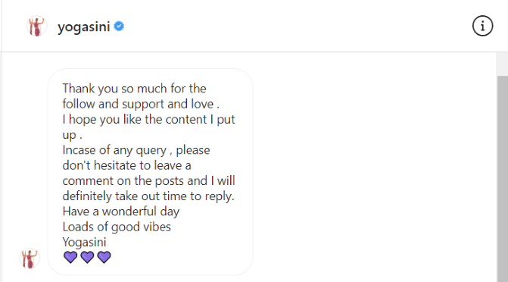Open conversation details with the info icon

click(x=482, y=26)
